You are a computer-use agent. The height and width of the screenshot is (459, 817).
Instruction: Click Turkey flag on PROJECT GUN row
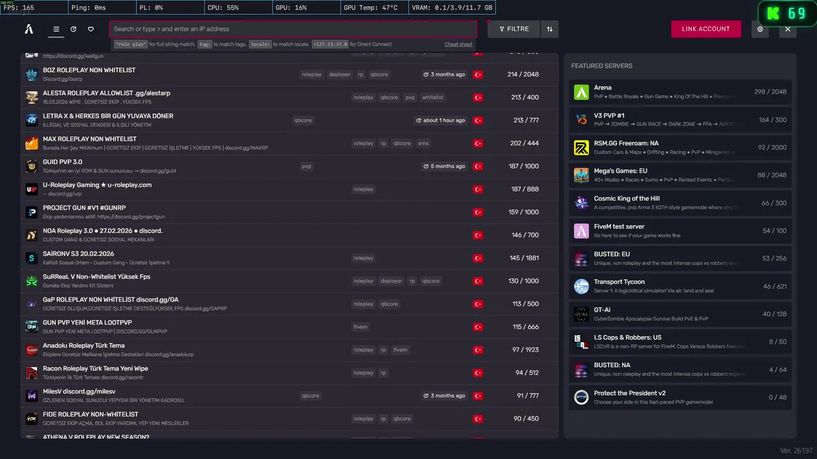click(x=477, y=212)
